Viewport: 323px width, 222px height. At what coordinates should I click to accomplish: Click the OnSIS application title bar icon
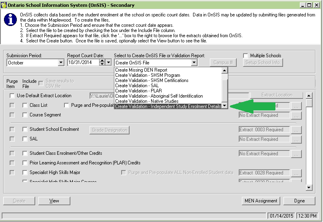pyautogui.click(x=4, y=5)
